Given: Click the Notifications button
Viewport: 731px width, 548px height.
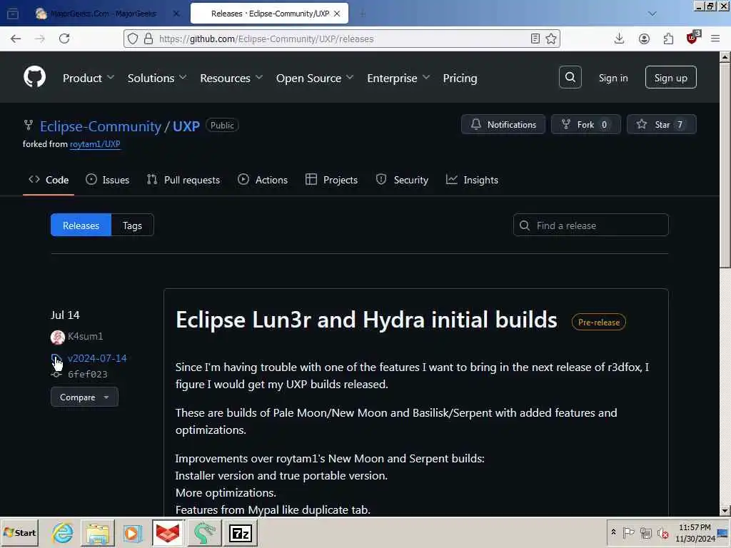Looking at the screenshot, I should [x=503, y=124].
